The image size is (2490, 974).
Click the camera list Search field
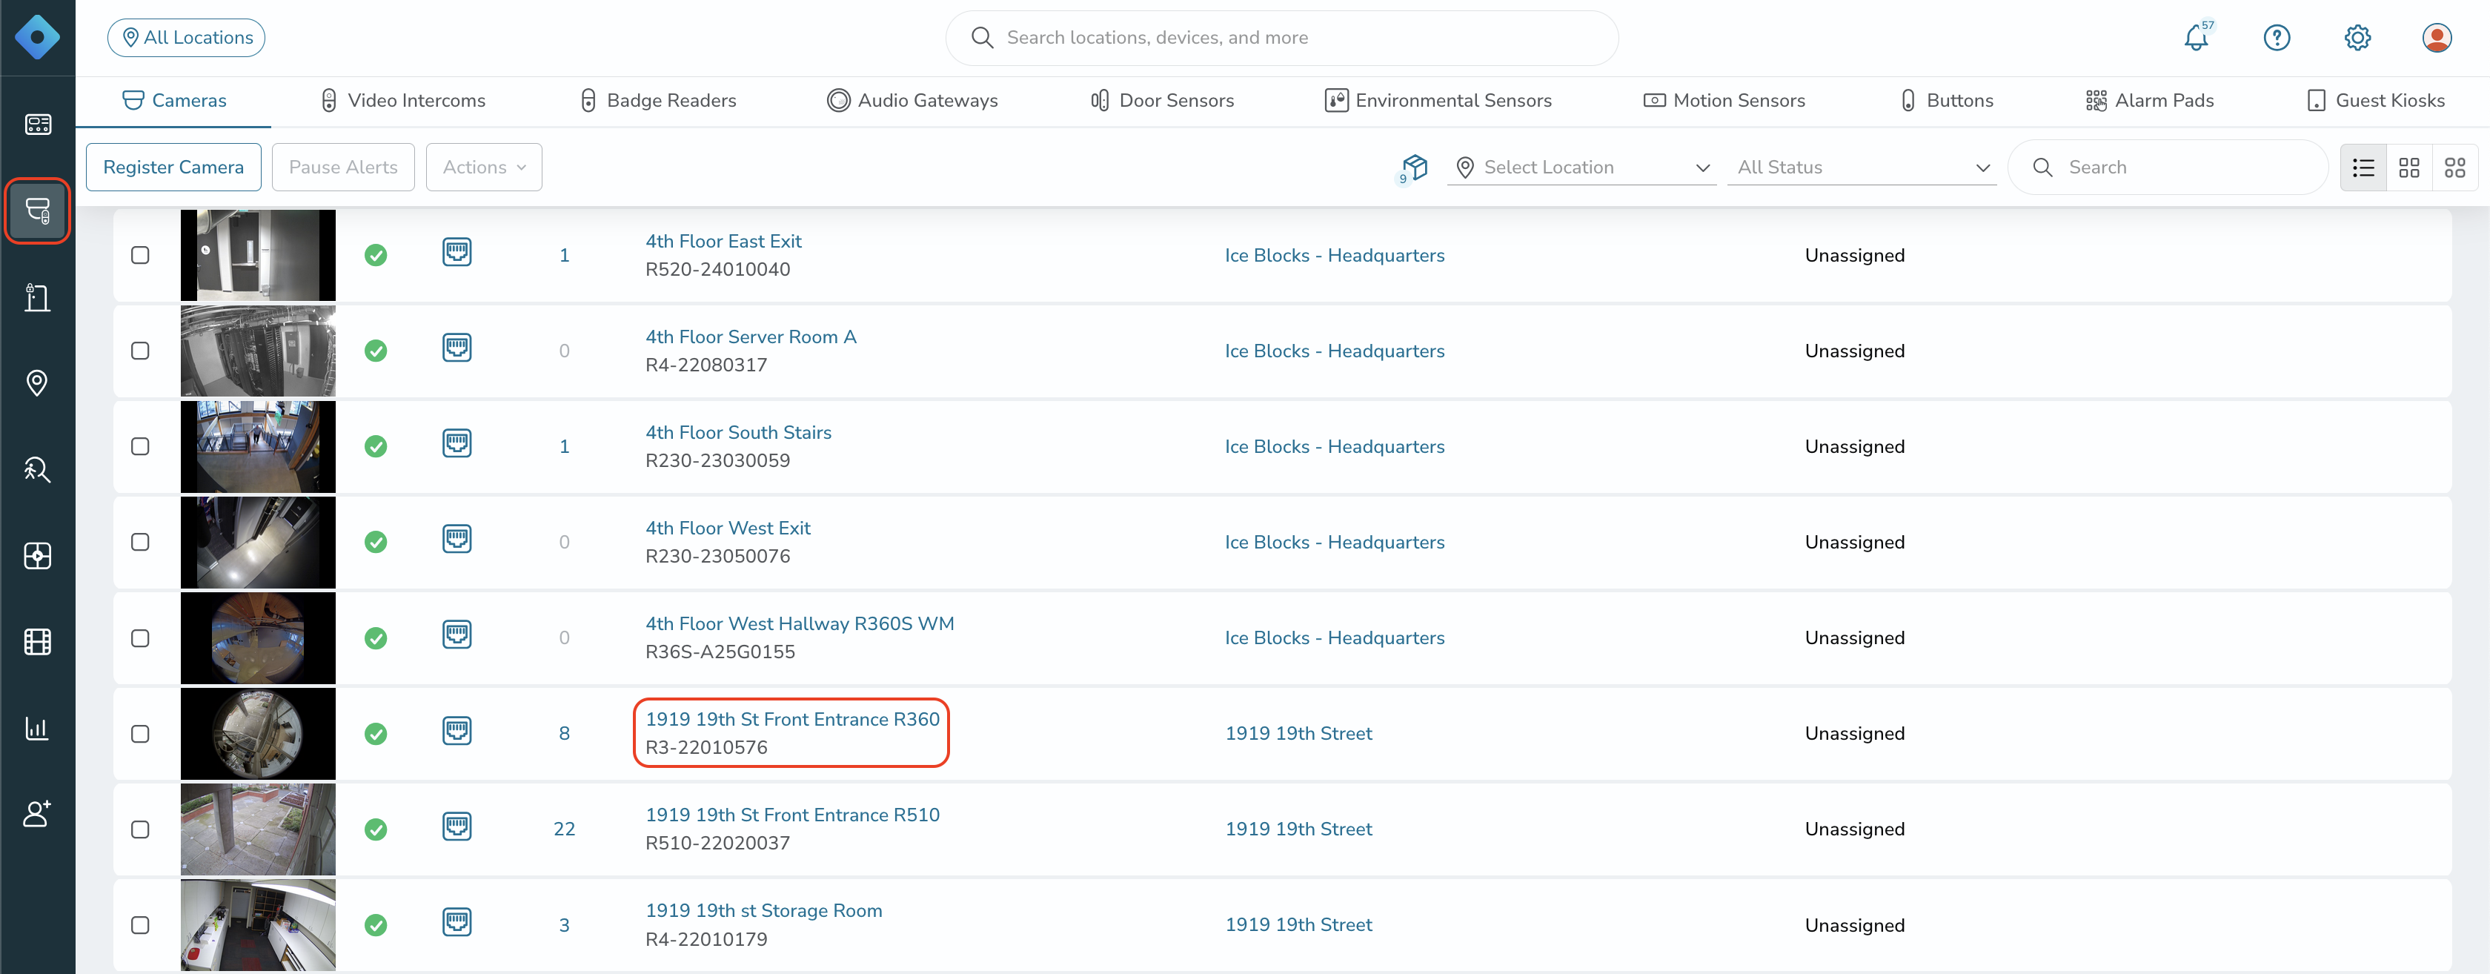[x=2168, y=168]
